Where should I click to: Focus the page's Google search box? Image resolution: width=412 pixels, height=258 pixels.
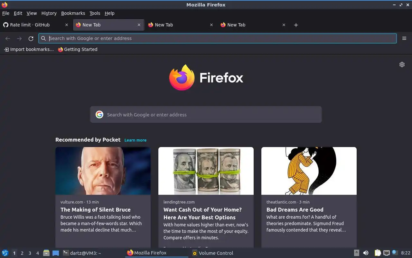pos(206,114)
